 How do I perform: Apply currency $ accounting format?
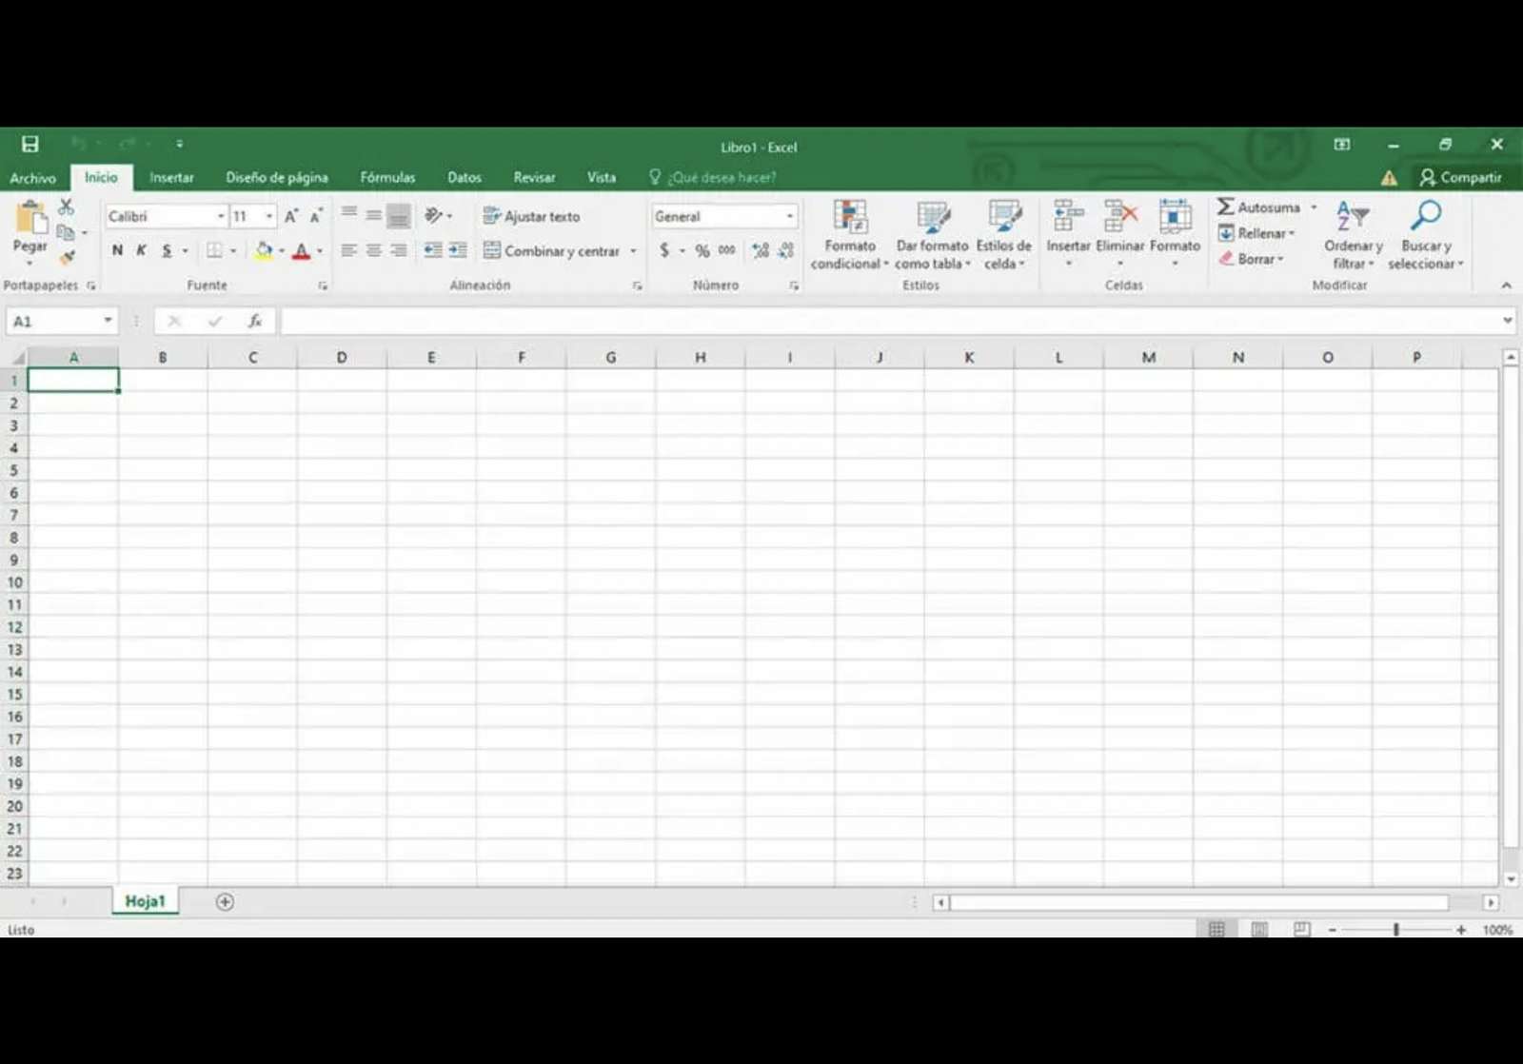664,250
